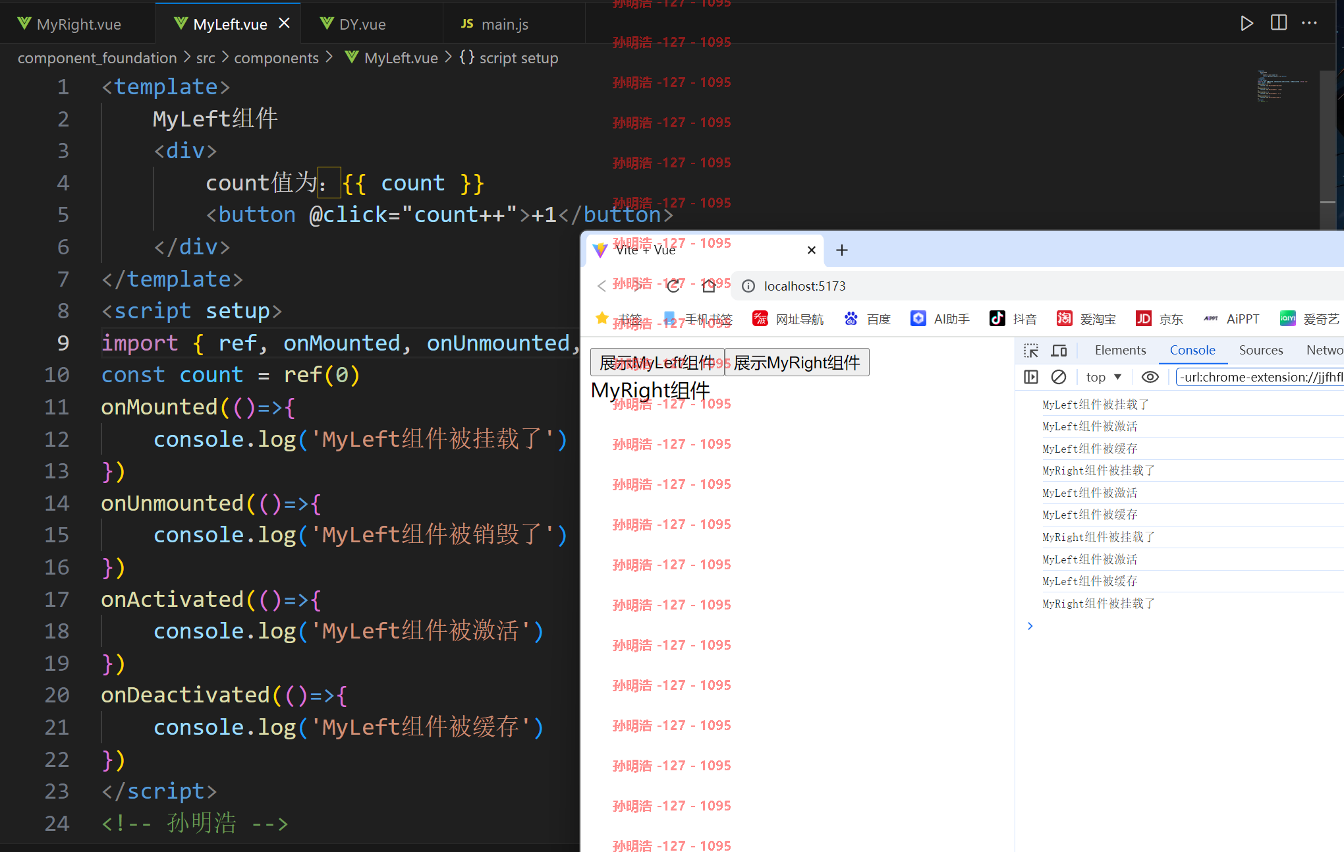
Task: Focus the localhost:5173 address bar
Action: [x=1038, y=286]
